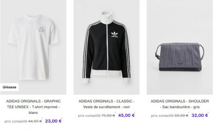Click the crossed-out 60,00 € price
213x130 pixels.
181,116
